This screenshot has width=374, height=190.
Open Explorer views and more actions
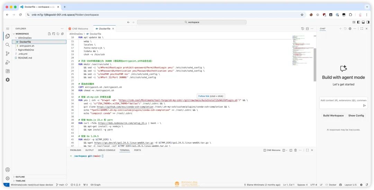62,29
